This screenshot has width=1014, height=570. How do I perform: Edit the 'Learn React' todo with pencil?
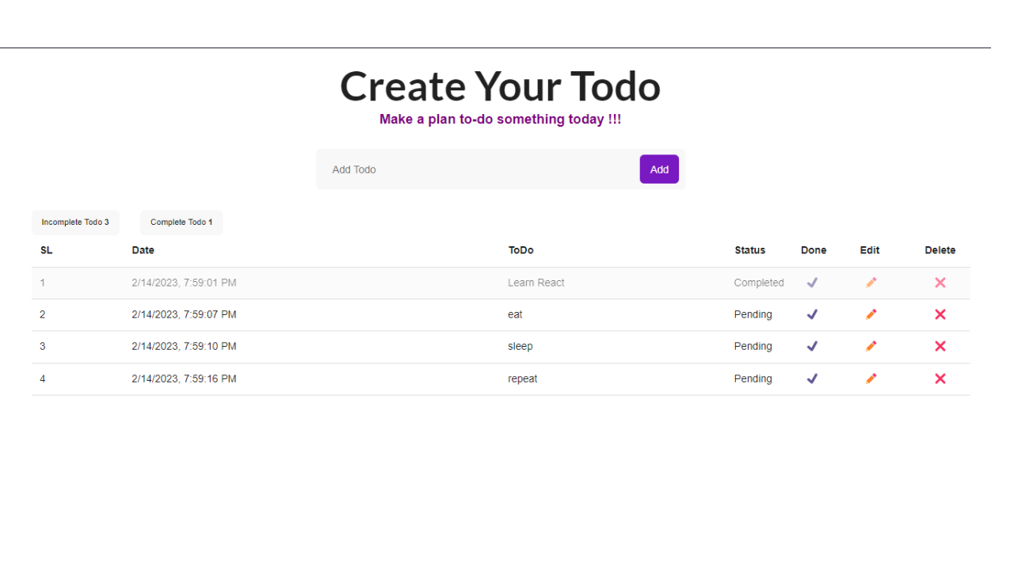(871, 283)
